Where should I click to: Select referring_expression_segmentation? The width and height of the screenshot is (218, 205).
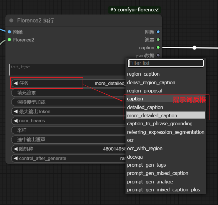(165, 132)
